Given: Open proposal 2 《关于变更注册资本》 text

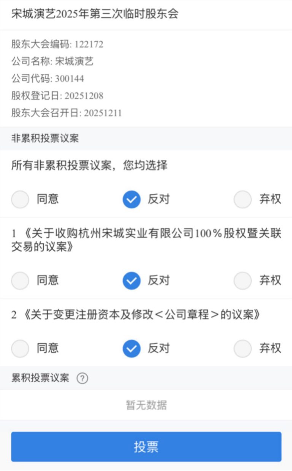Looking at the screenshot, I should tap(136, 315).
